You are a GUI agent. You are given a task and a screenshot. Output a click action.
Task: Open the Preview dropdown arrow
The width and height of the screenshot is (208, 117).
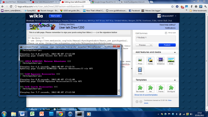[151, 45]
